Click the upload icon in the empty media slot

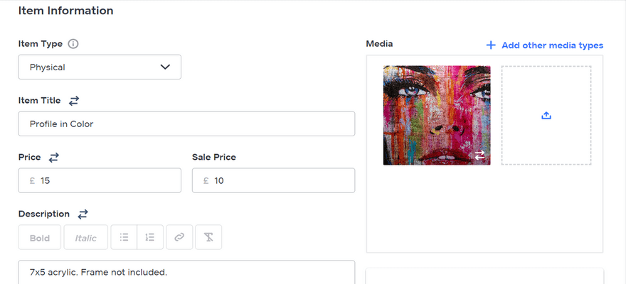point(546,116)
